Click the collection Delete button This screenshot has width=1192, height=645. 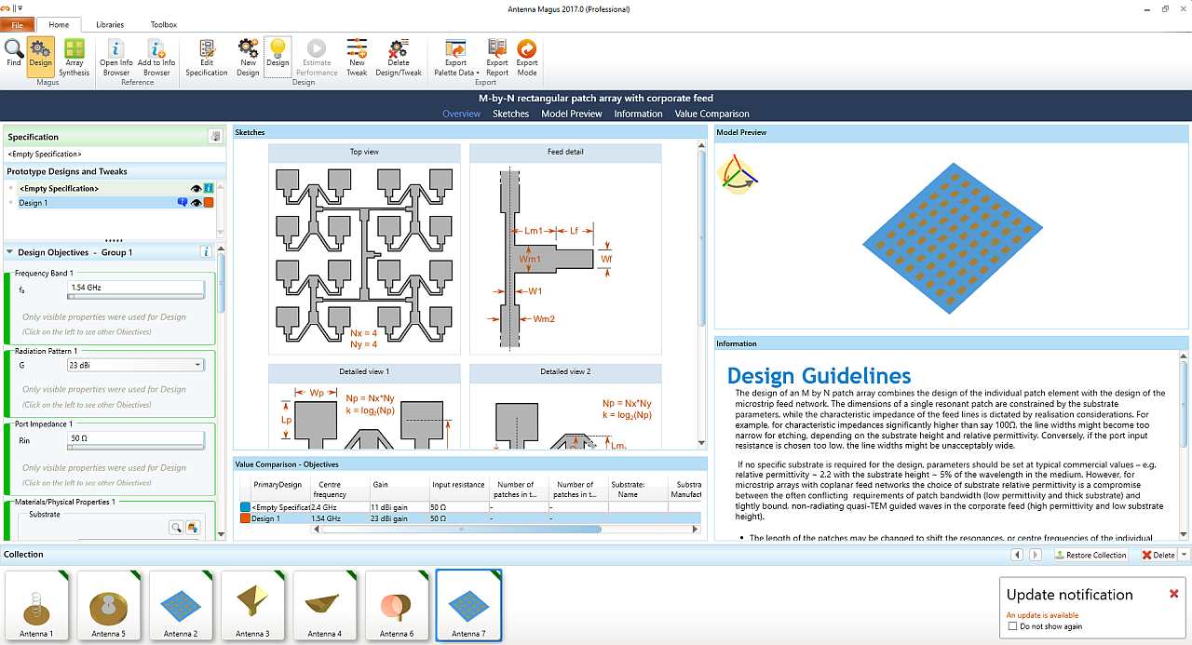pos(1158,555)
